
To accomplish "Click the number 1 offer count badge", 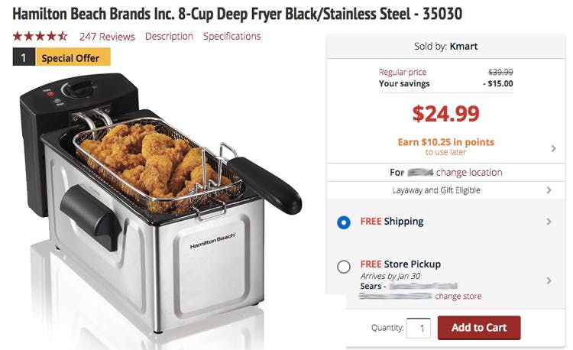I will 24,57.
